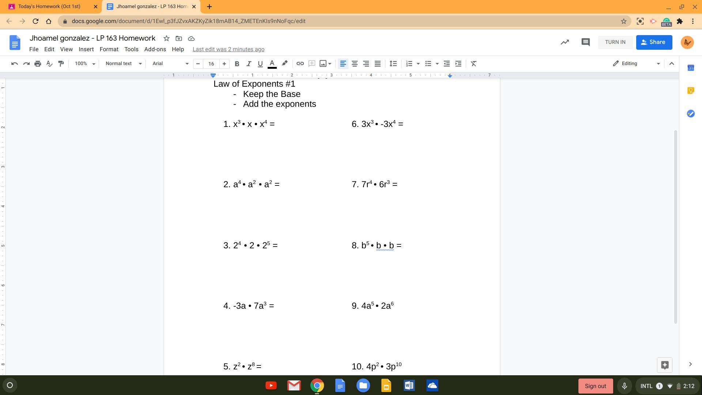The image size is (702, 395).
Task: Open the comment history icon
Action: coord(585,42)
